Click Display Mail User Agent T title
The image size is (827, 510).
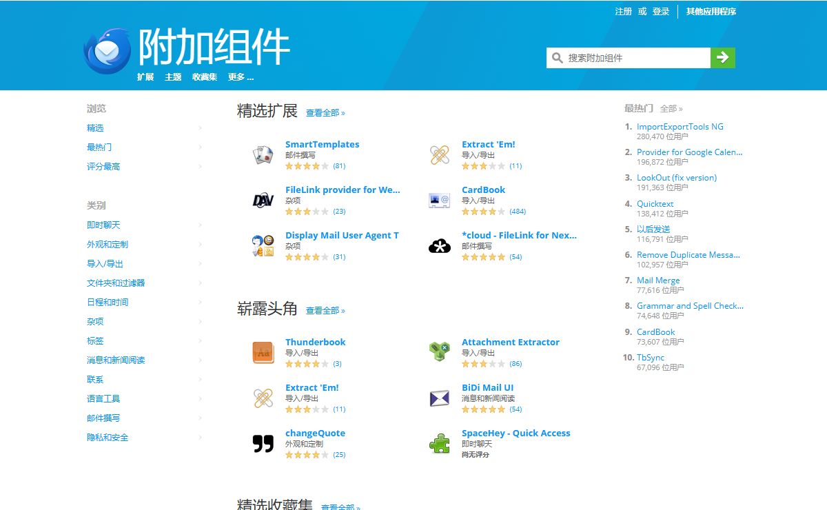coord(343,236)
